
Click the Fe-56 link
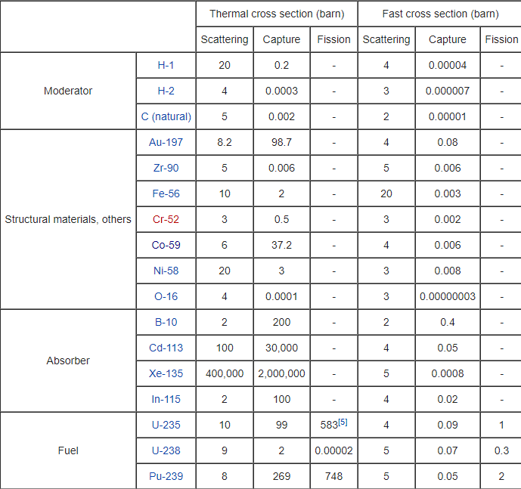(x=166, y=193)
